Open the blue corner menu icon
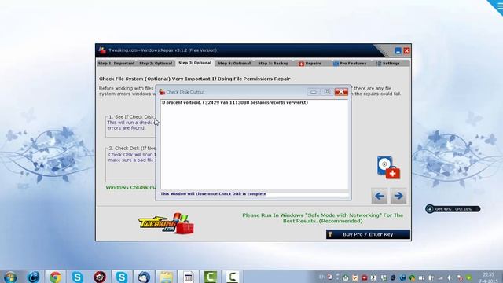Image resolution: width=503 pixels, height=283 pixels. click(x=496, y=7)
